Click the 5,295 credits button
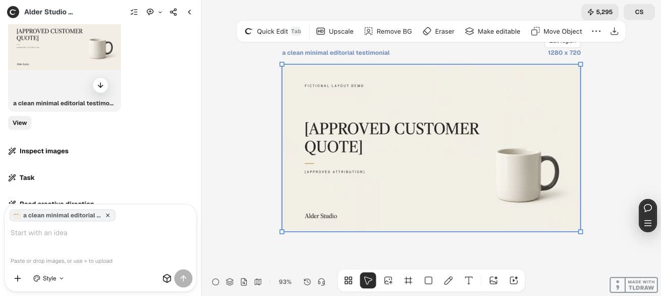Screen dimensions: 661x296 pos(600,12)
